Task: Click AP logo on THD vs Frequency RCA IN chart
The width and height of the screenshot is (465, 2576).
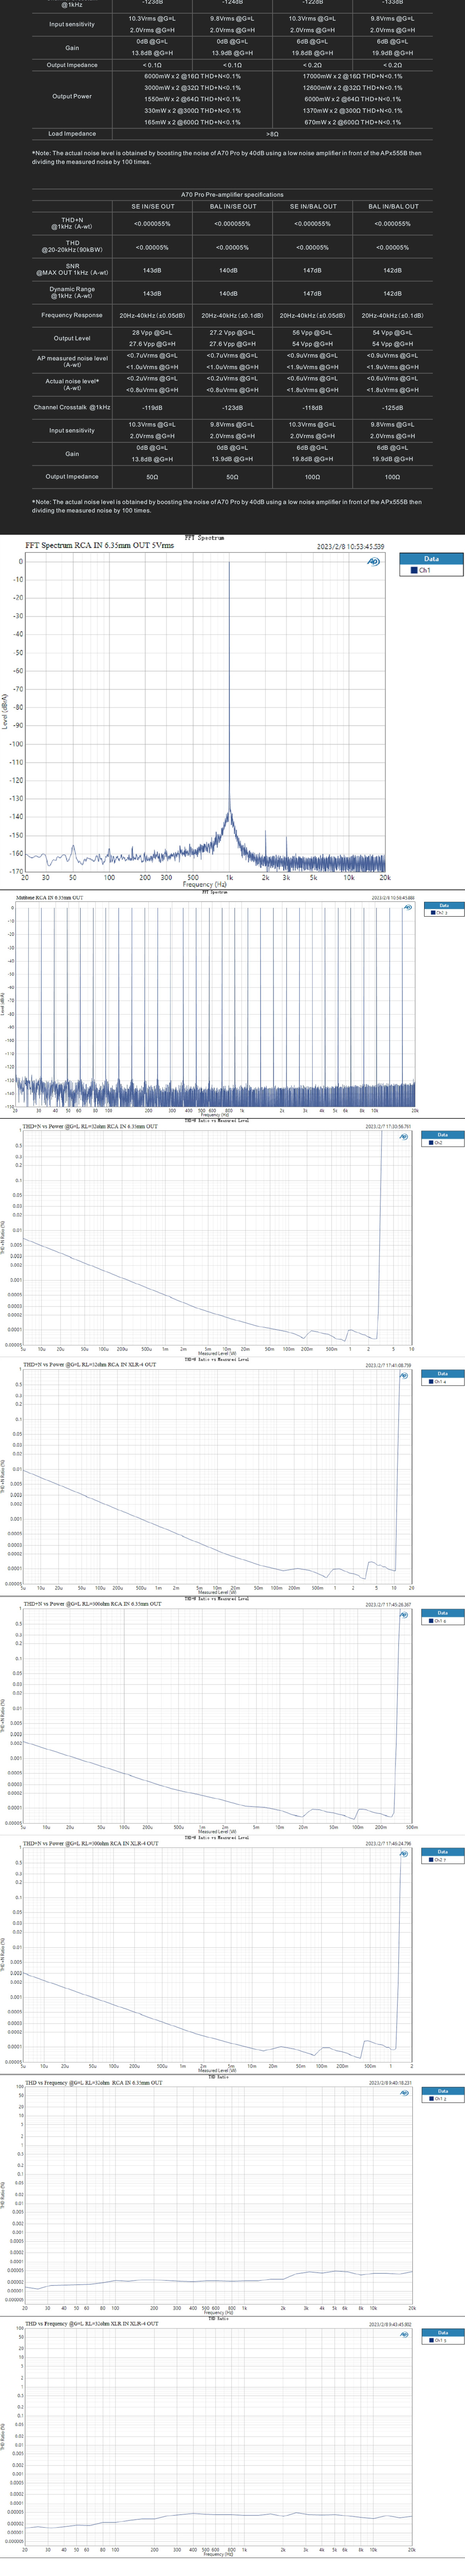Action: [x=404, y=2093]
